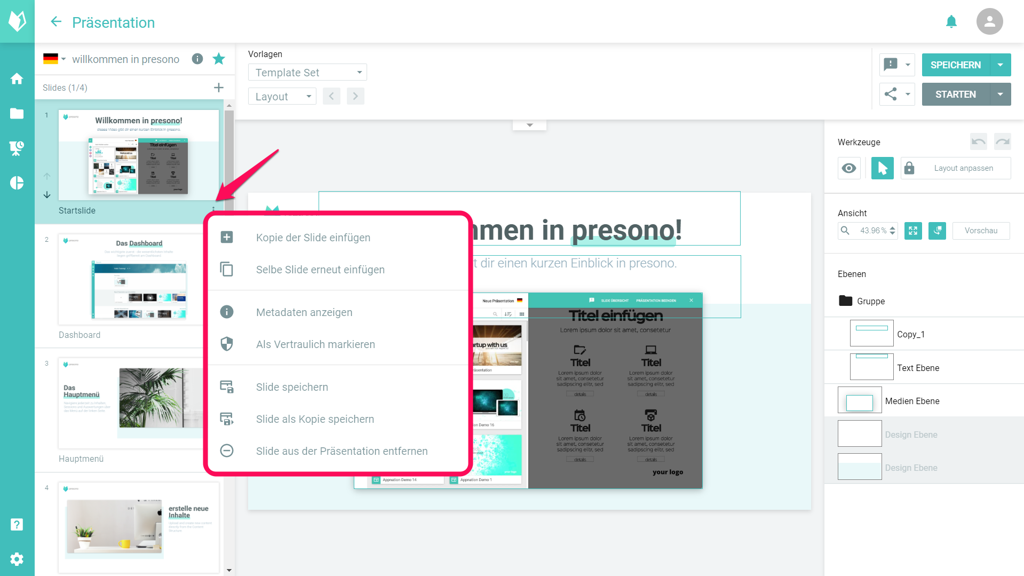
Task: Expand the STARTEN dropdown arrow
Action: pyautogui.click(x=1001, y=94)
